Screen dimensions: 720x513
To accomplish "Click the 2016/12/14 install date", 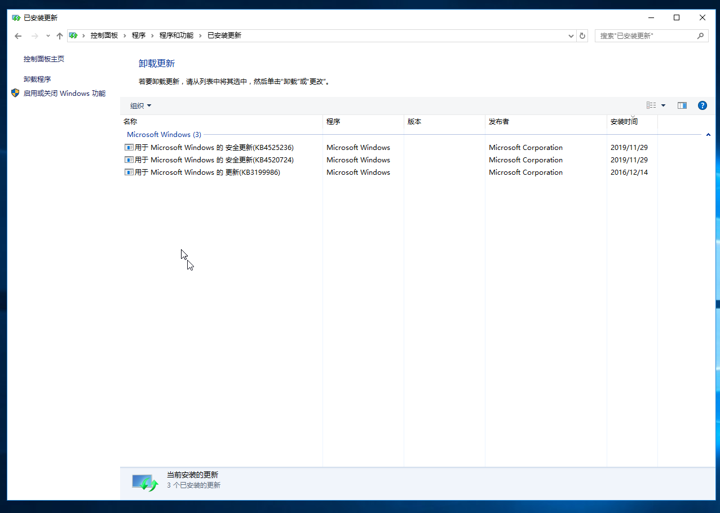I will pos(629,173).
